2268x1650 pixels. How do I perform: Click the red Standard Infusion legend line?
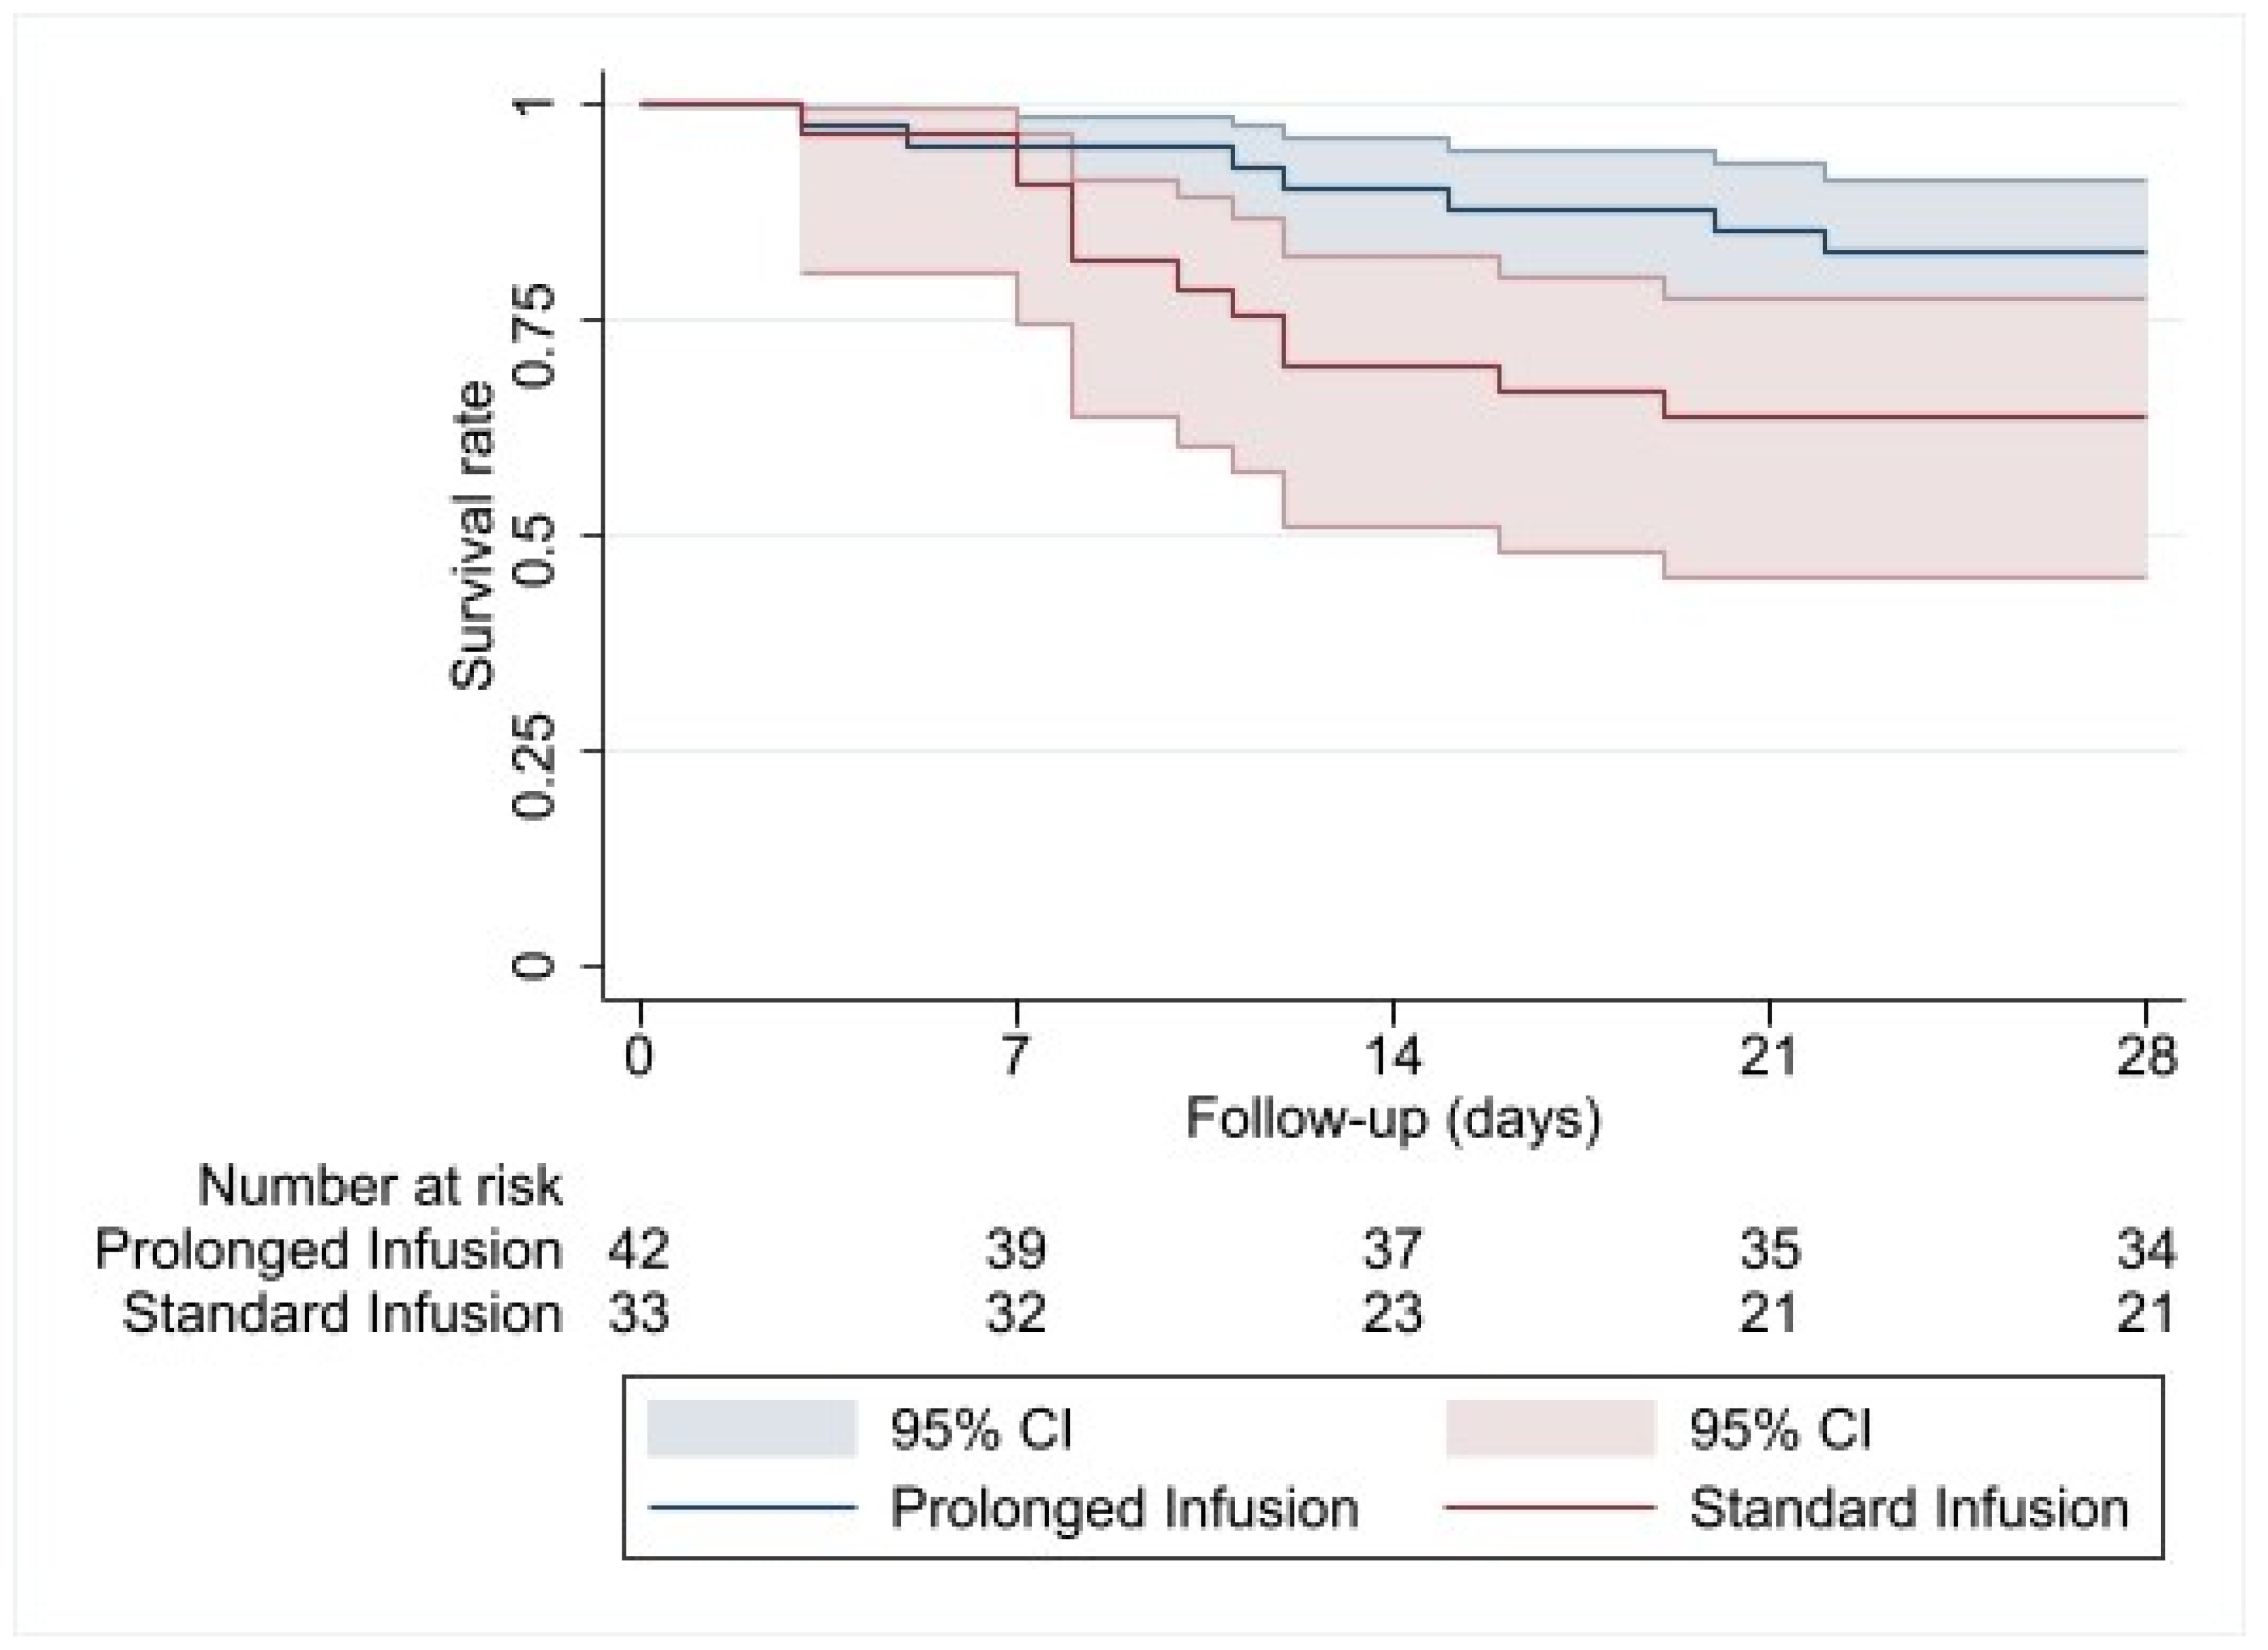(x=1551, y=1509)
